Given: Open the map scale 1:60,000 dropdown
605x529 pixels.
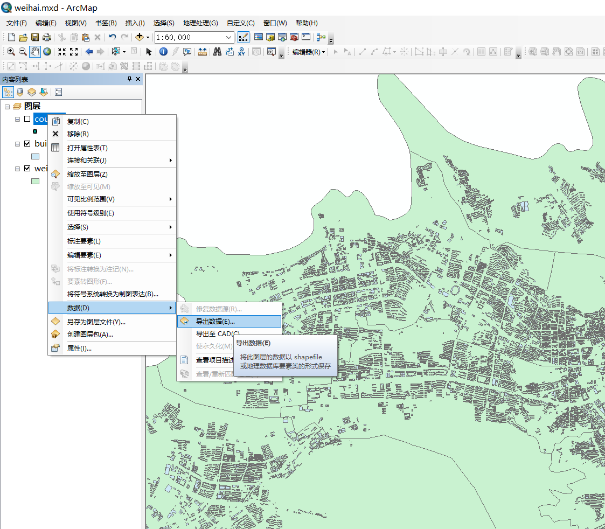Looking at the screenshot, I should [x=229, y=37].
